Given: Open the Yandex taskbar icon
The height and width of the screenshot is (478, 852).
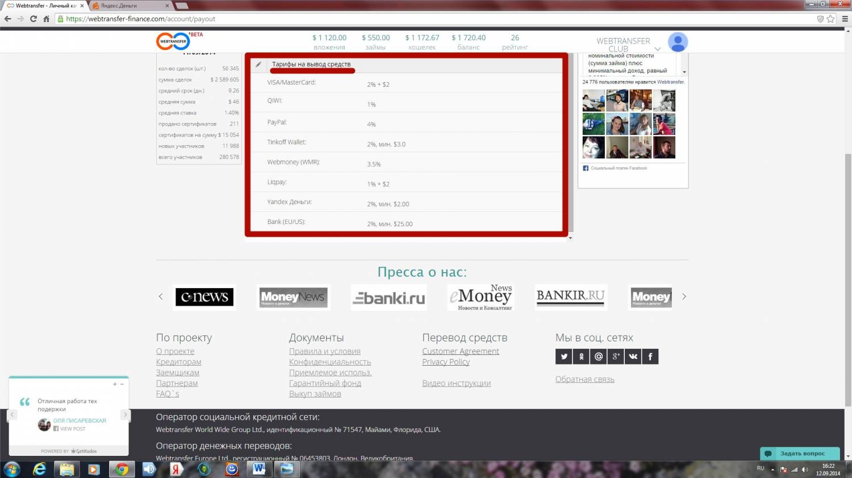Looking at the screenshot, I should [x=177, y=469].
